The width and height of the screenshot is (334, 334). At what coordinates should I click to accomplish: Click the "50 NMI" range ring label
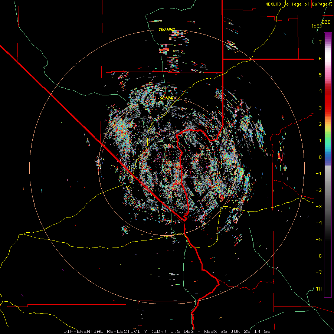point(167,98)
